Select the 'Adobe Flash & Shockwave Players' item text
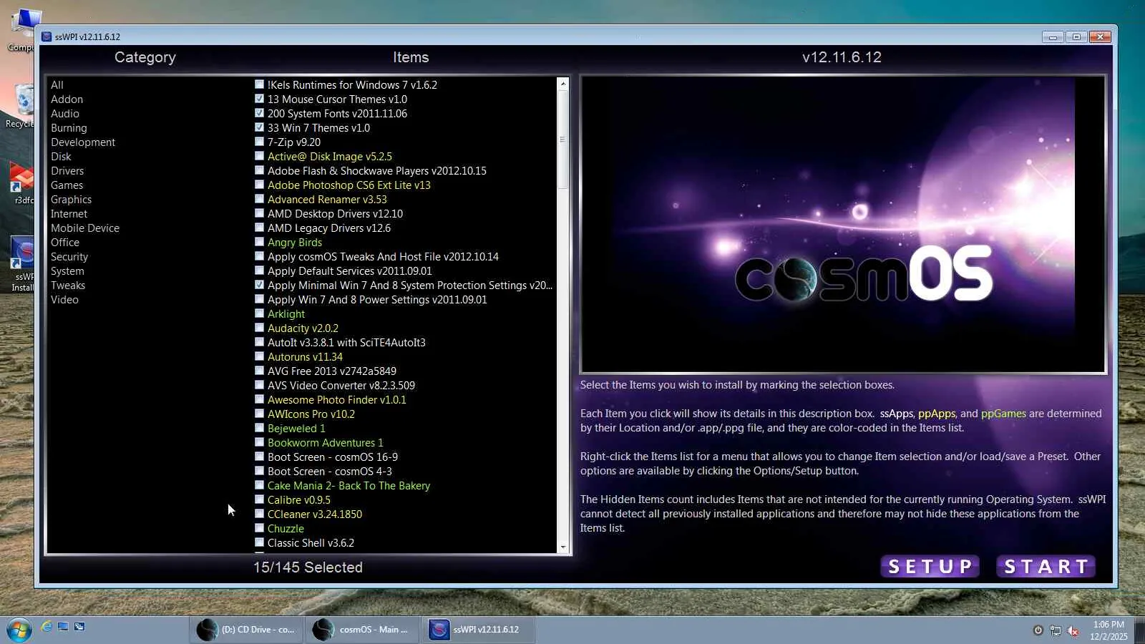The height and width of the screenshot is (644, 1145). click(x=377, y=170)
